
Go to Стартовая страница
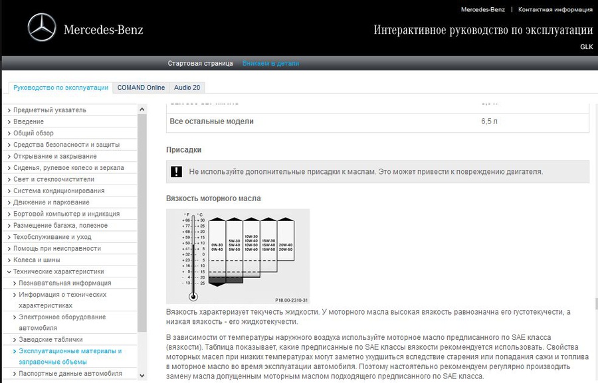pos(200,63)
